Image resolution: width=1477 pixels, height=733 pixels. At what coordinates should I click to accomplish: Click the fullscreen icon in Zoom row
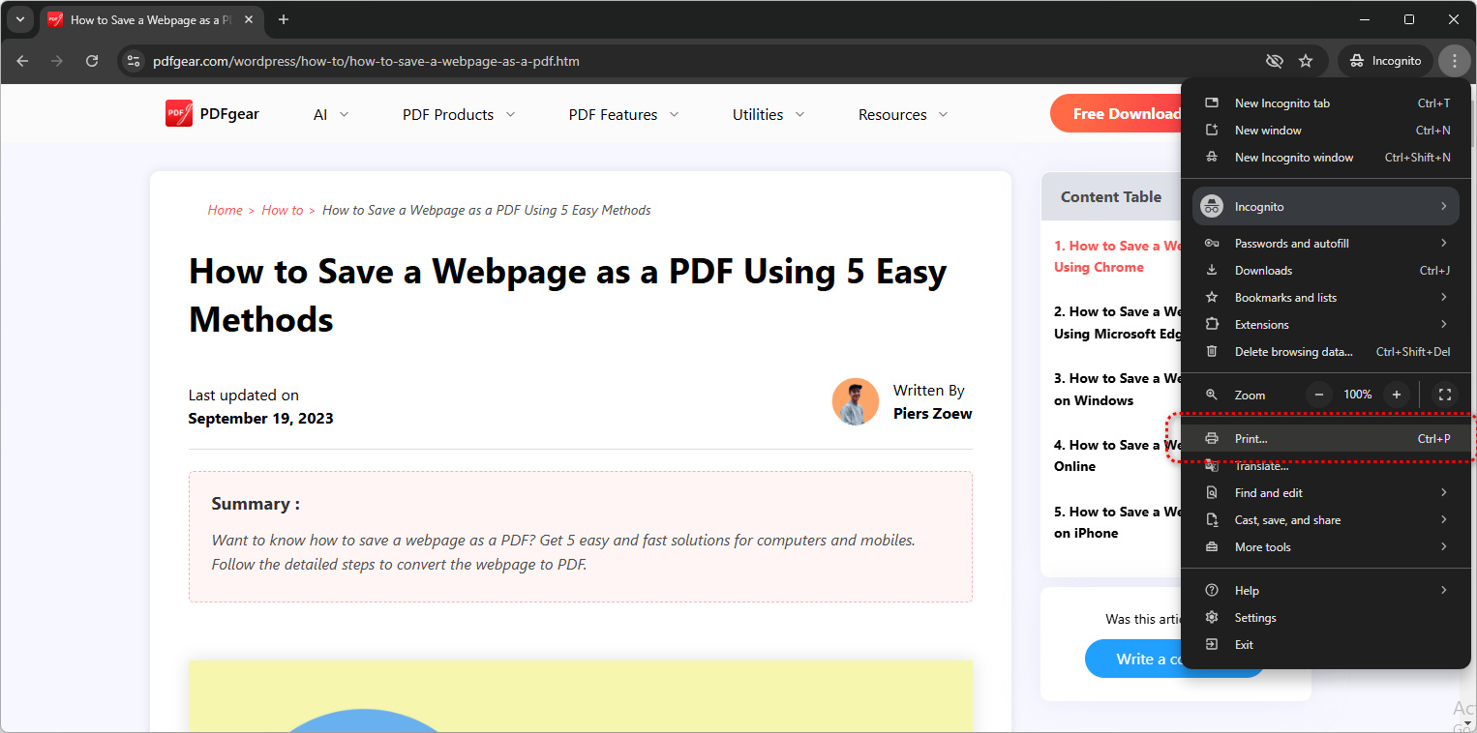click(x=1445, y=395)
